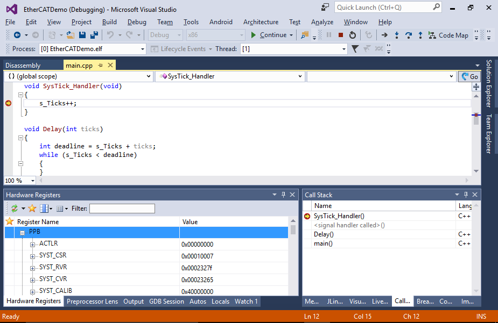This screenshot has height=323, width=498.
Task: Click the feedback icon near Quick Launch
Action: tap(325, 8)
